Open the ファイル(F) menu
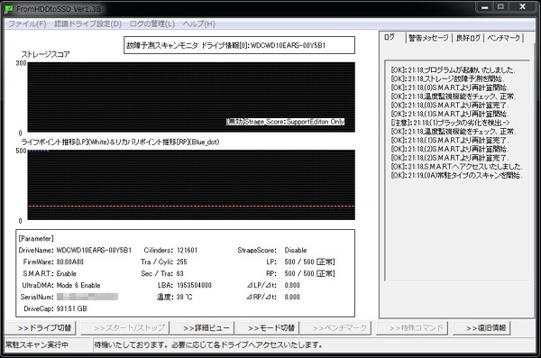 click(27, 23)
